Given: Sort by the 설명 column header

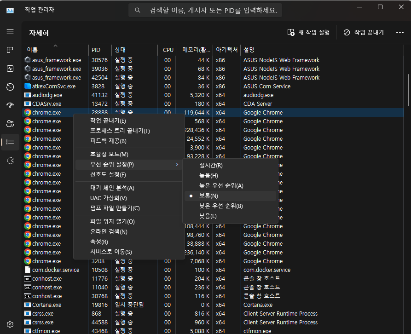Looking at the screenshot, I should [322, 50].
